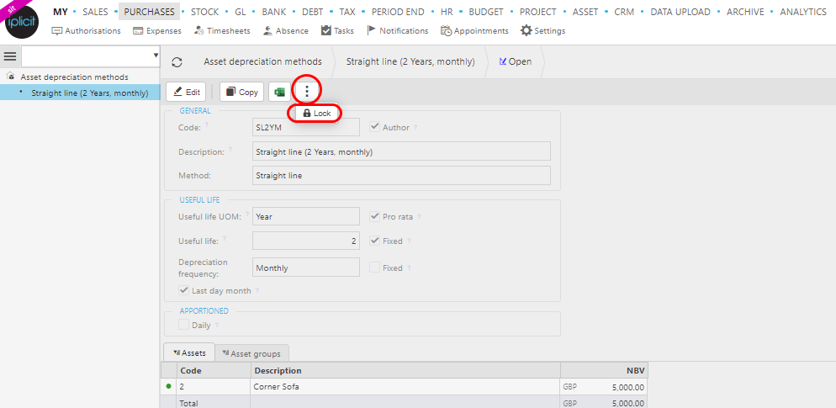Open the three-dot more actions menu
The image size is (836, 408).
[307, 92]
